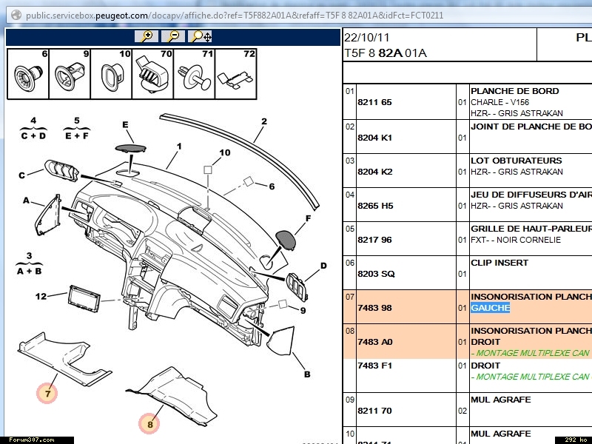The height and width of the screenshot is (444, 592).
Task: Select part number 8211 65
Action: (374, 103)
